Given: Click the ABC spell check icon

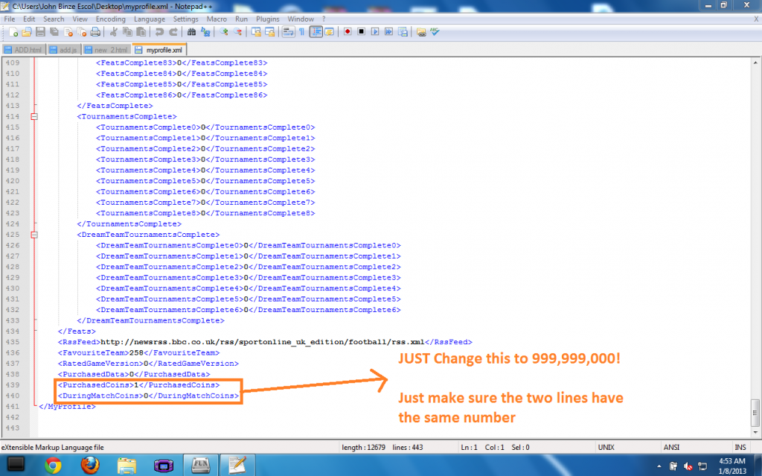Looking at the screenshot, I should 435,32.
